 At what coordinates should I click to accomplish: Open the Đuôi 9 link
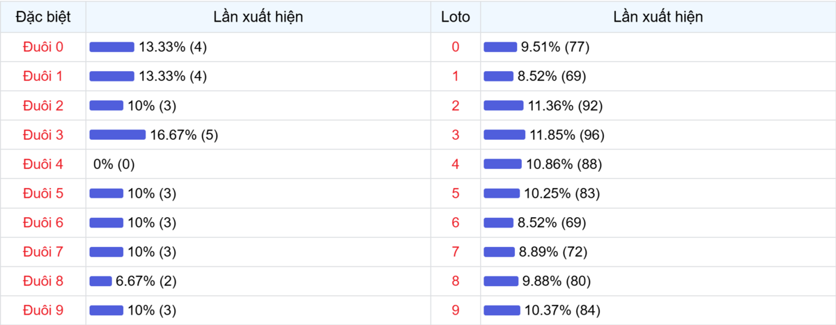pyautogui.click(x=42, y=310)
